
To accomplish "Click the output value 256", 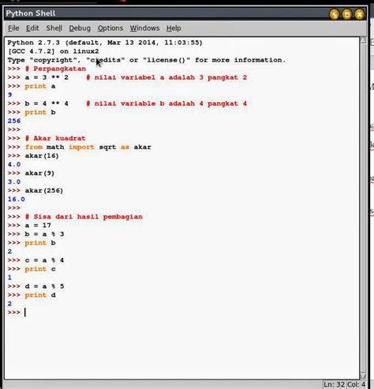I will click(x=14, y=121).
